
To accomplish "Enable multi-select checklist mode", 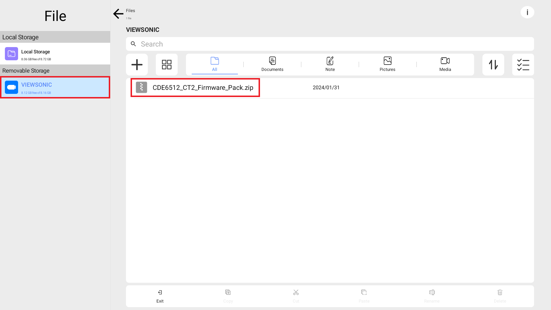I will [523, 65].
